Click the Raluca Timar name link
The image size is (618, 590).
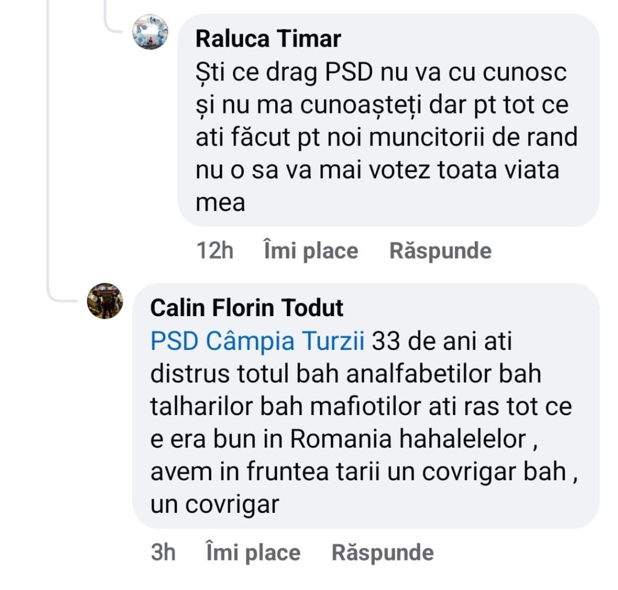[x=268, y=39]
